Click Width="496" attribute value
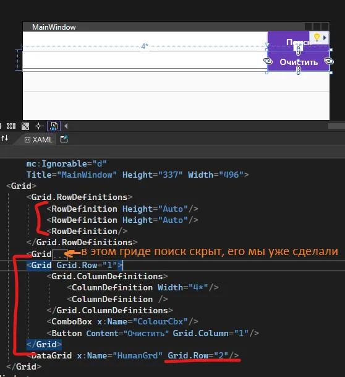Viewport: 345px width, 377px height. [216, 175]
